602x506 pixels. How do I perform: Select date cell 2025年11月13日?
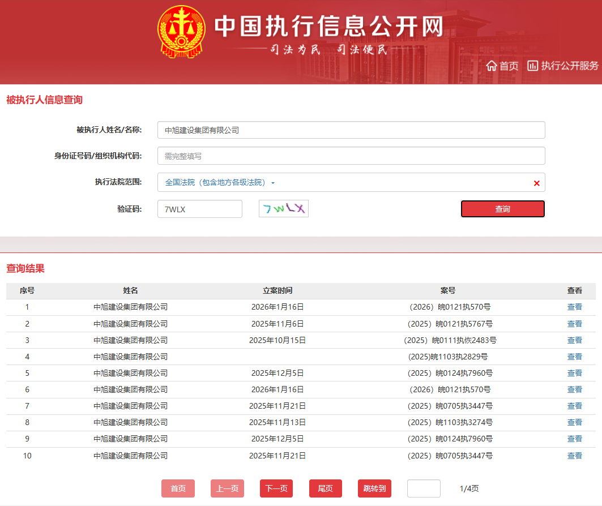pyautogui.click(x=277, y=422)
